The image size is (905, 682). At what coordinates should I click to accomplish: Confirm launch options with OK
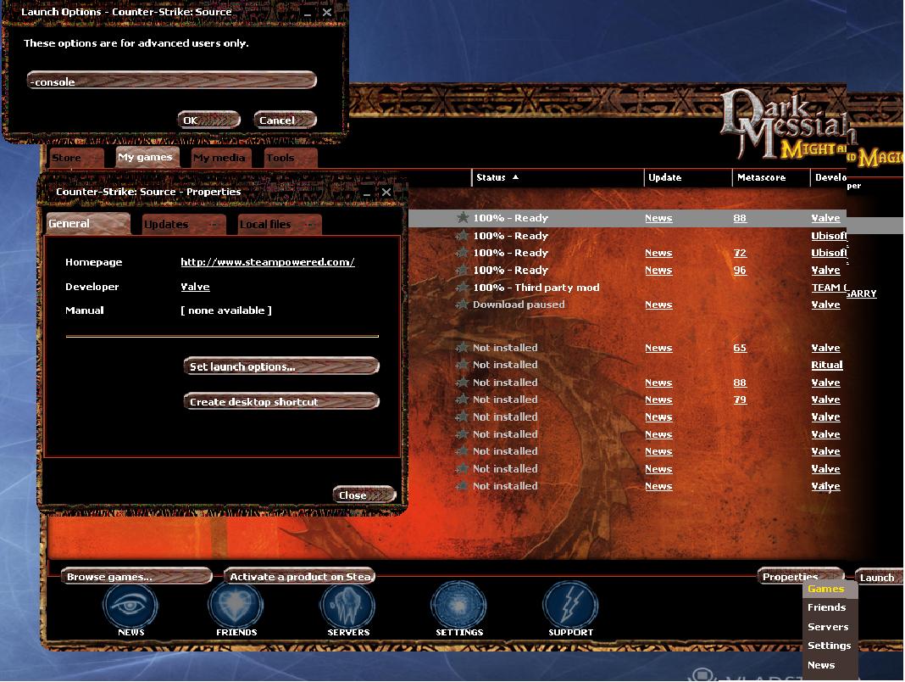(x=209, y=120)
